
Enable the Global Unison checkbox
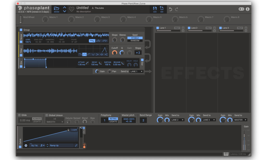coord(47,115)
